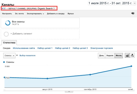Click the Настроить button
Viewport: 137px width, 94px height.
click(x=7, y=14)
